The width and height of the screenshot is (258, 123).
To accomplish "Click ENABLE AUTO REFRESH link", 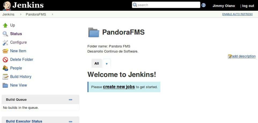I will pyautogui.click(x=237, y=14).
